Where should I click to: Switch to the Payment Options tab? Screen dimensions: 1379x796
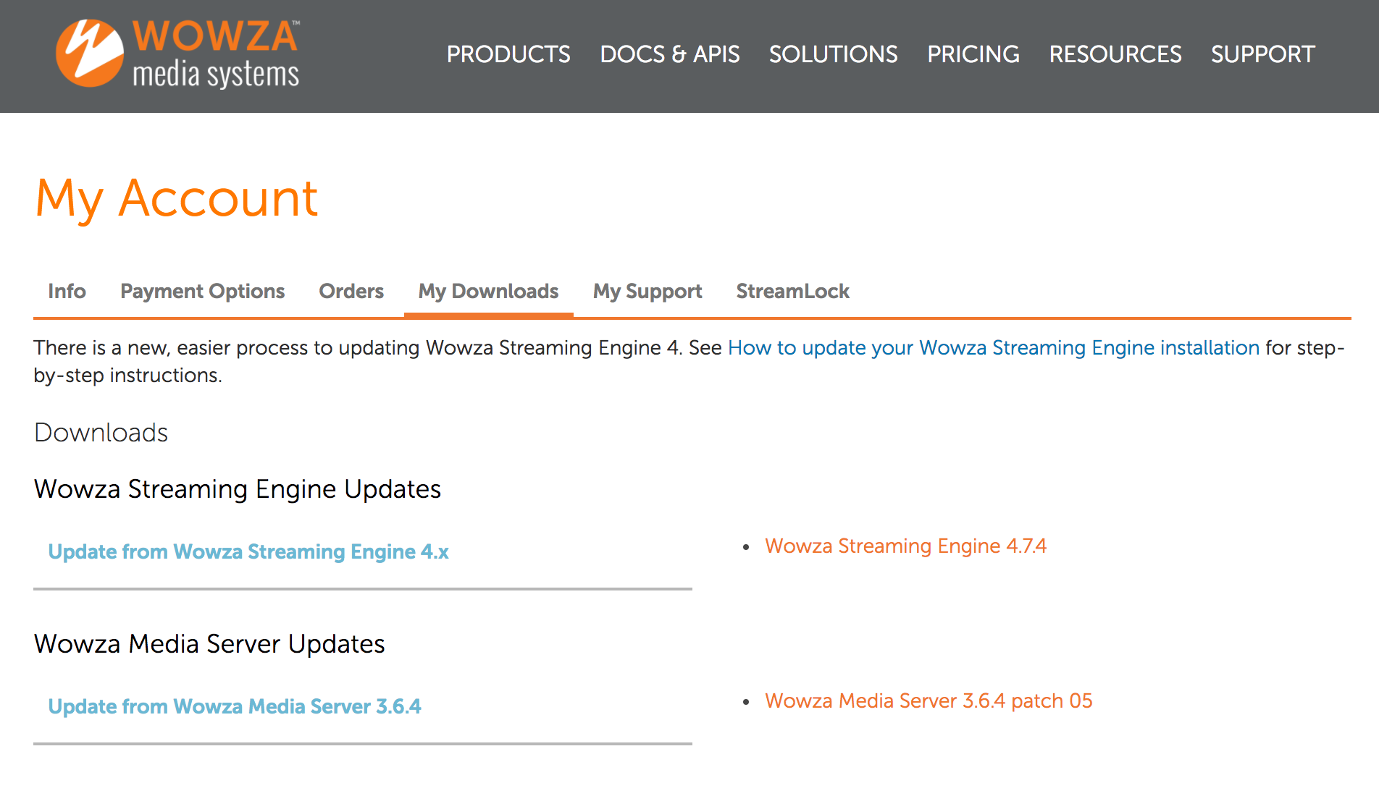tap(202, 291)
